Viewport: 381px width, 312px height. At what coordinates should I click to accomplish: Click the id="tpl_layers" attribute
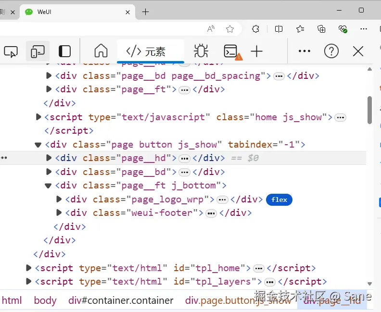pos(215,282)
